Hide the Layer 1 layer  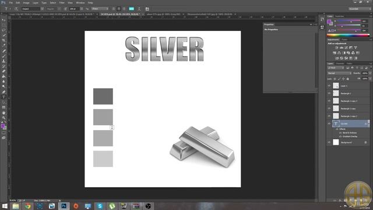click(329, 86)
